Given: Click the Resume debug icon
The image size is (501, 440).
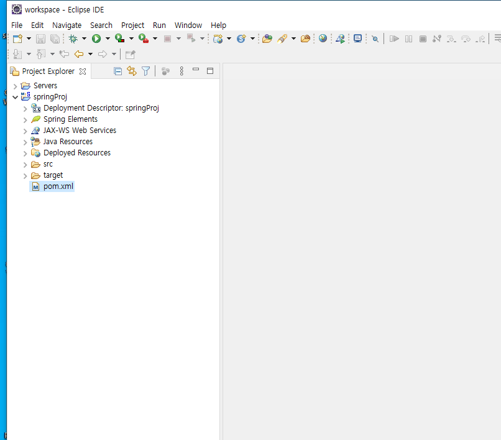Looking at the screenshot, I should 394,39.
